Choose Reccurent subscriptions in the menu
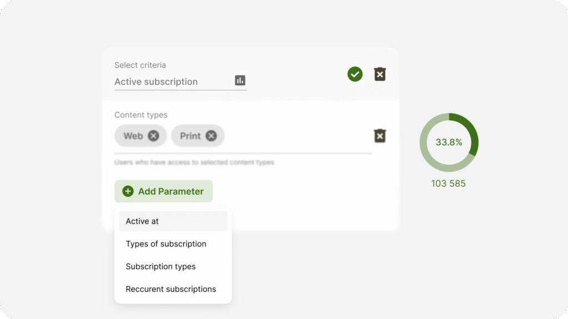This screenshot has width=568, height=319. pyautogui.click(x=171, y=289)
